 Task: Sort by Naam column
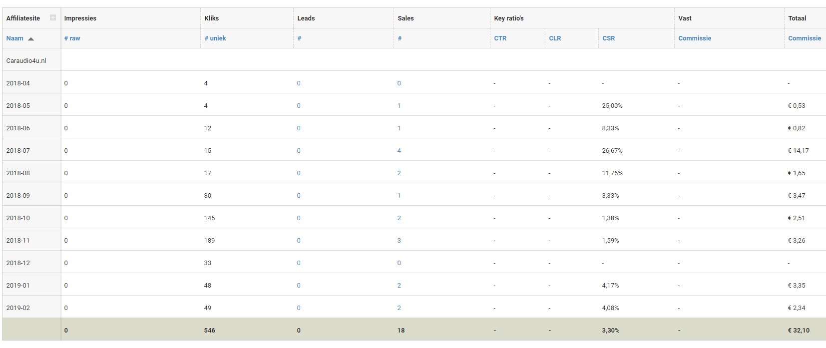15,38
